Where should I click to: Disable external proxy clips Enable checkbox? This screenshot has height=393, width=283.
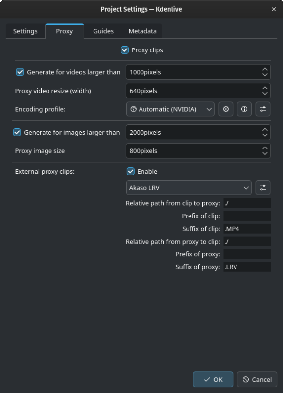tap(131, 171)
